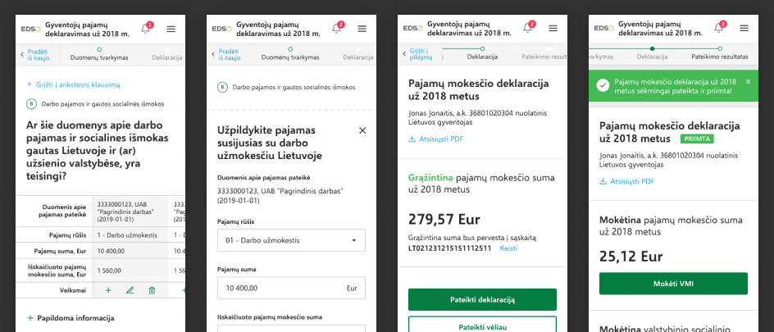This screenshot has width=774, height=332.
Task: Click the green plus icon in Veiksmai row
Action: (x=108, y=290)
